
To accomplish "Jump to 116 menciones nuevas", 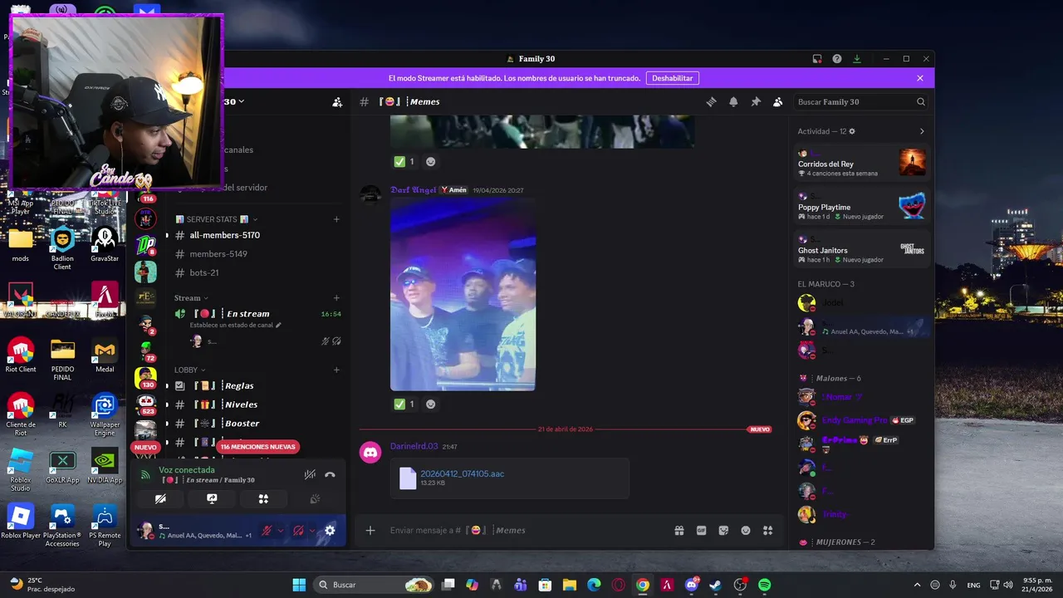I will [257, 447].
